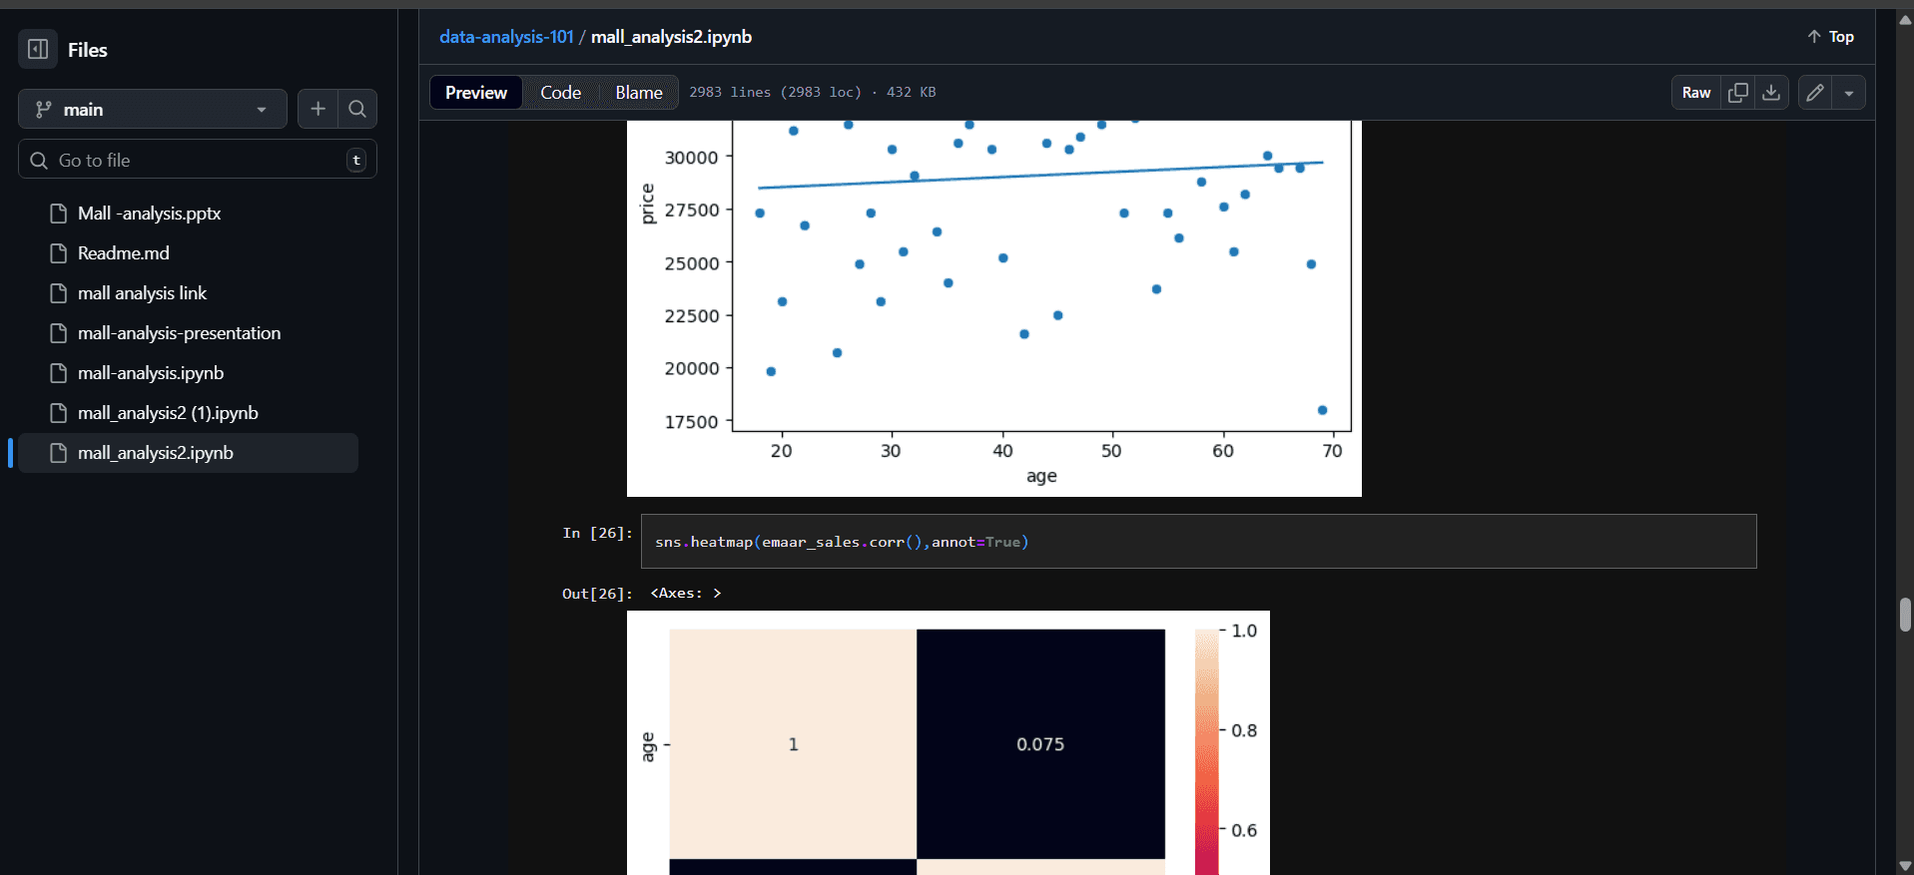Screen dimensions: 1914x875
Task: Click the file icon beside Readme.md
Action: 59,253
